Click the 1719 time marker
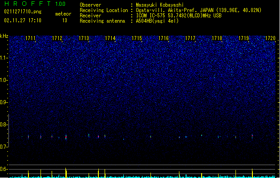The width and height of the screenshot is (280, 178). pos(244,38)
